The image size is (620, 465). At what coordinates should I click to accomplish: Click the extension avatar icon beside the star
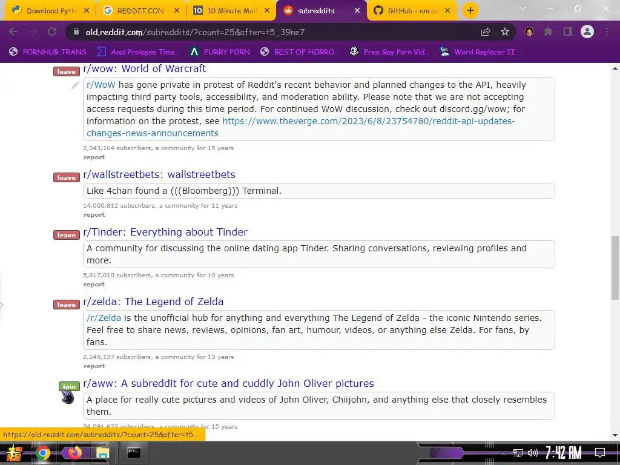529,31
